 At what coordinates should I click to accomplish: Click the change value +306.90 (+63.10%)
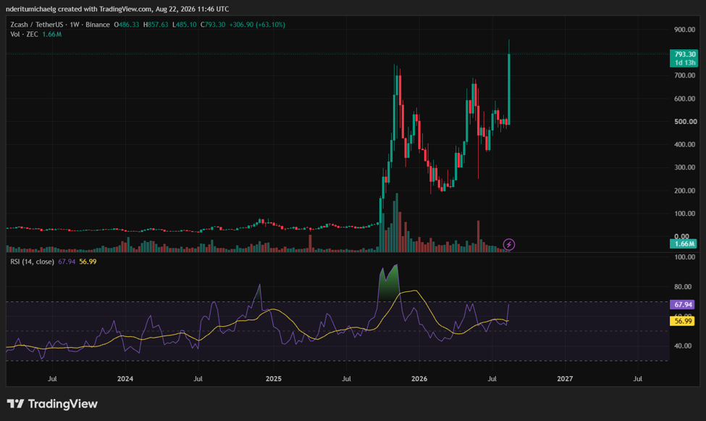tap(257, 25)
